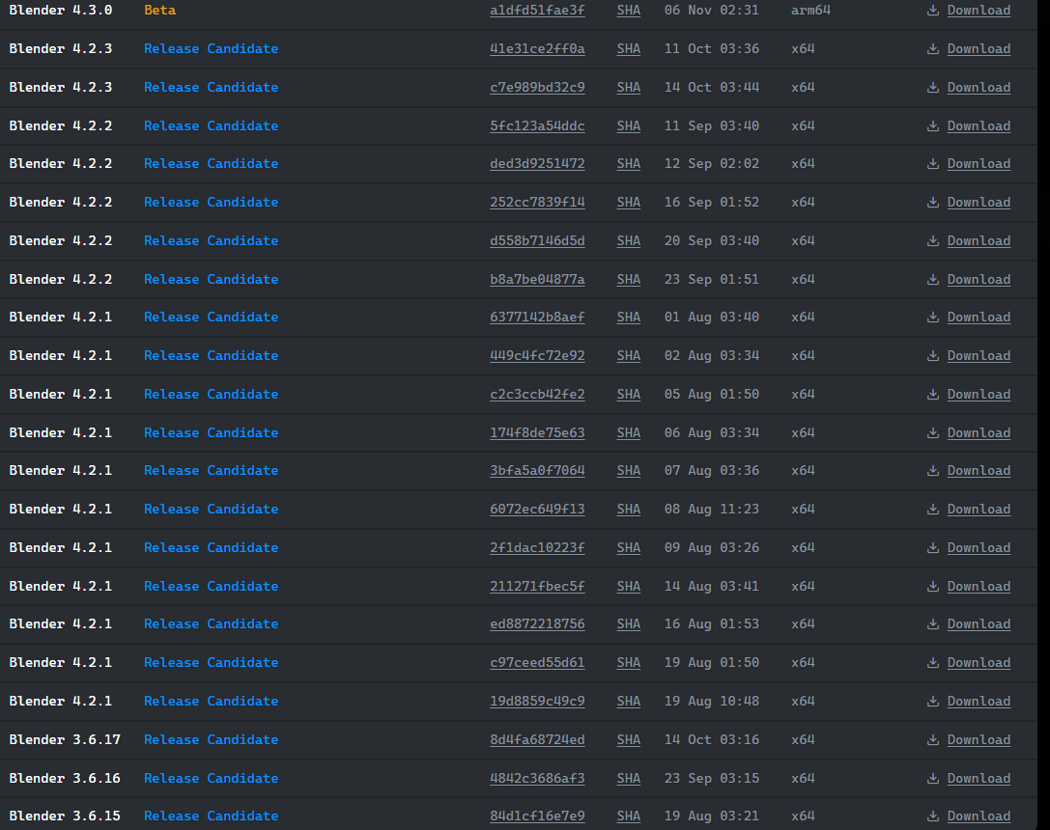Open commit hash 6377142b8aef link
The width and height of the screenshot is (1050, 830).
coord(537,317)
